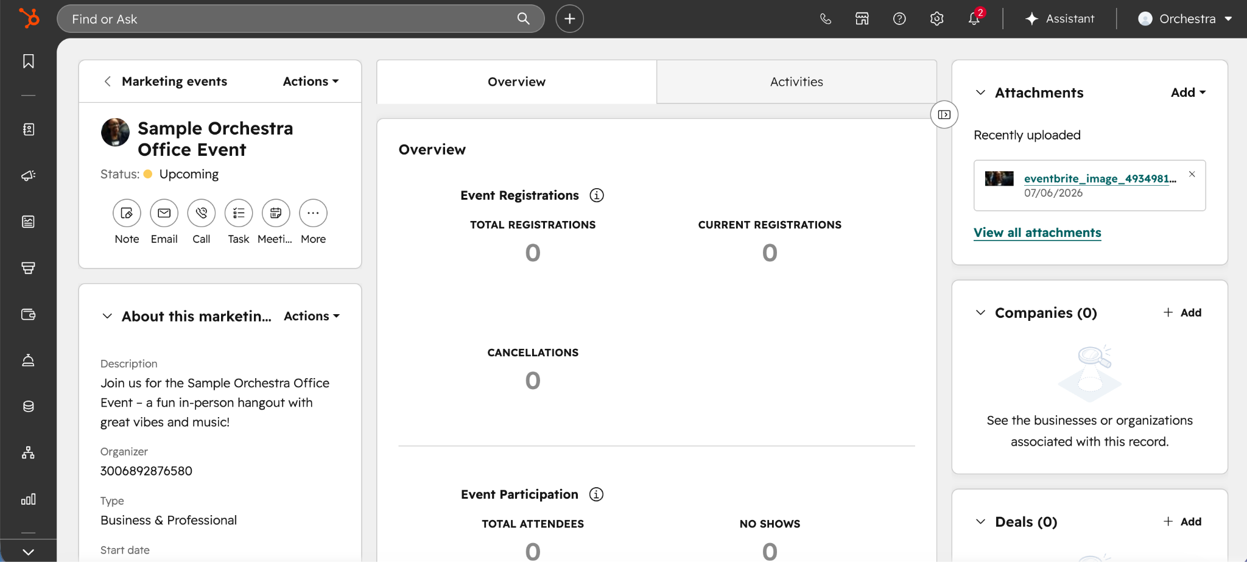Go back using the left chevron arrow
The width and height of the screenshot is (1247, 562).
[108, 82]
